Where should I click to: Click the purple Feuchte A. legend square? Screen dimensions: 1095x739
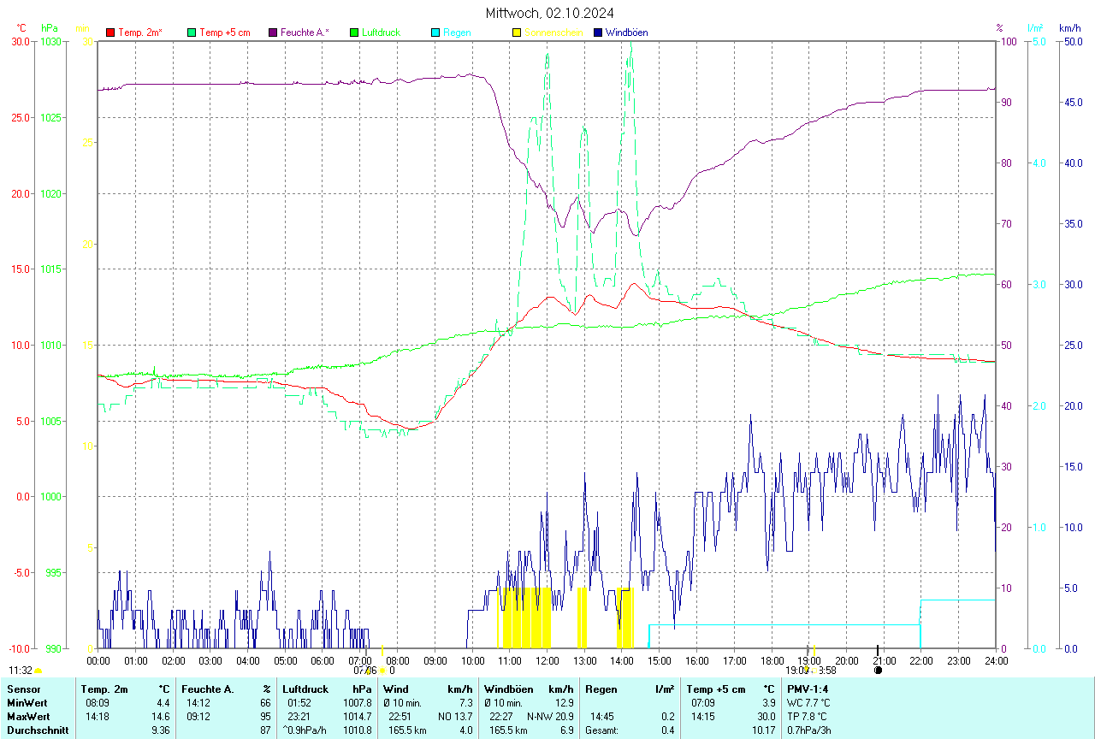click(273, 33)
